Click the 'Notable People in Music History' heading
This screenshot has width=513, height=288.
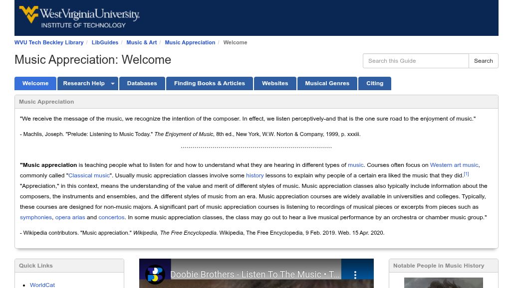pyautogui.click(x=439, y=266)
